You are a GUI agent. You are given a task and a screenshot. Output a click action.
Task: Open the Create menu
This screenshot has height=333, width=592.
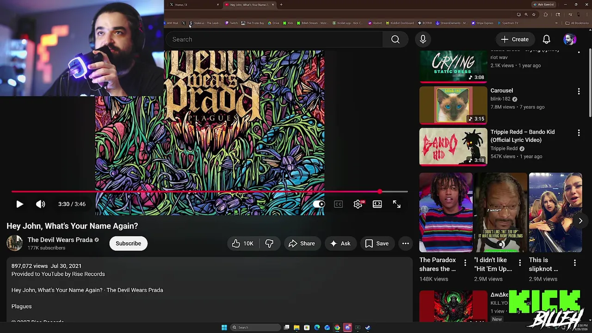[x=515, y=39]
